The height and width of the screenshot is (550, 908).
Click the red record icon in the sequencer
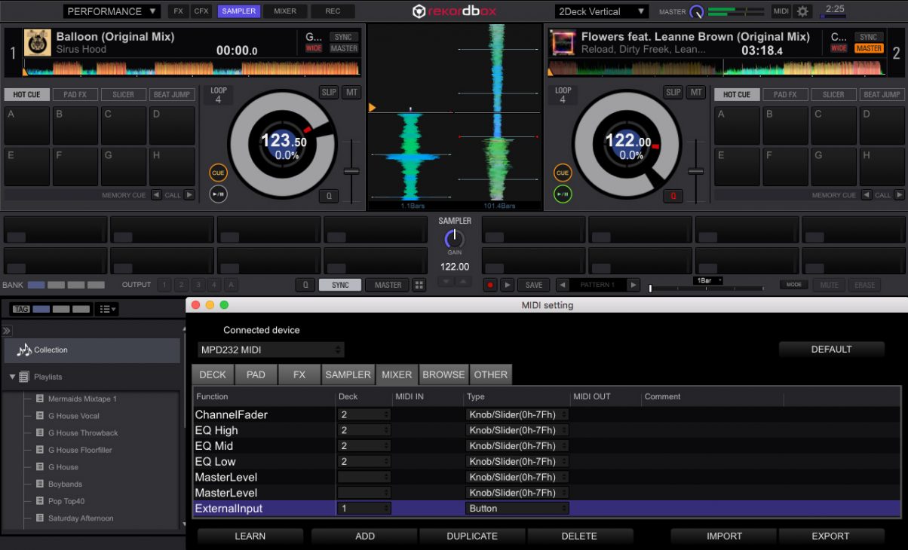[x=491, y=285]
